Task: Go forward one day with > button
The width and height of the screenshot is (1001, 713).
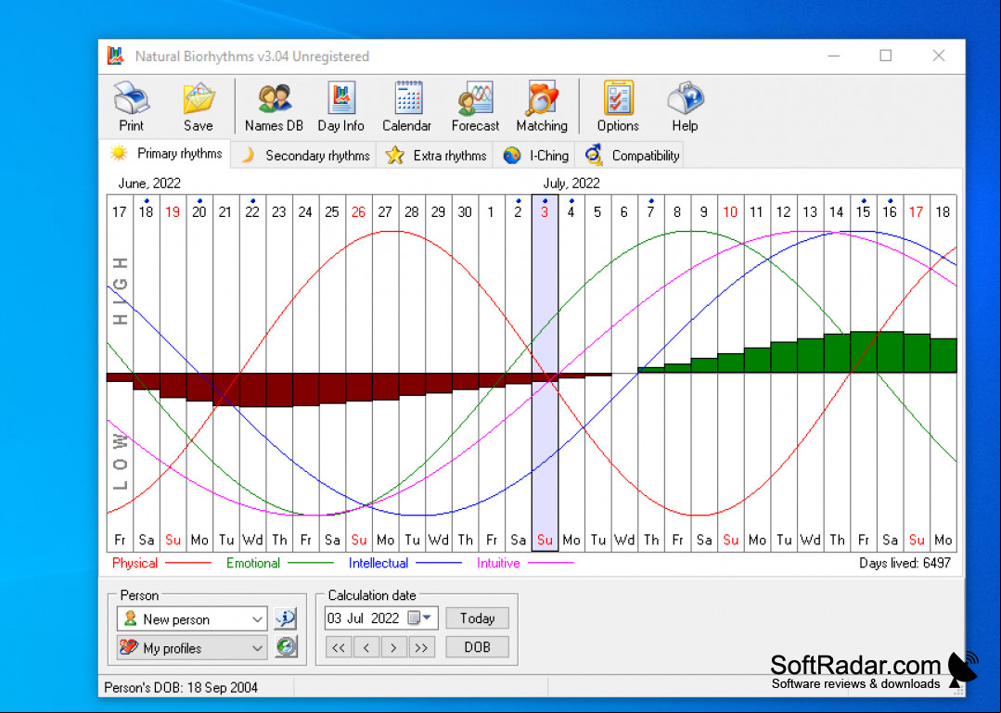Action: point(394,647)
